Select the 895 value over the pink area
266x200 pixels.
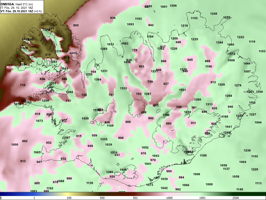click(76, 25)
